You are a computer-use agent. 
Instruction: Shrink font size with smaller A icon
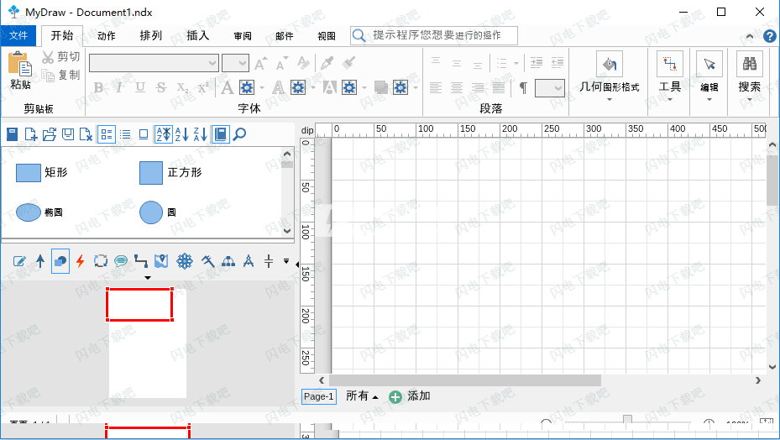pos(281,63)
